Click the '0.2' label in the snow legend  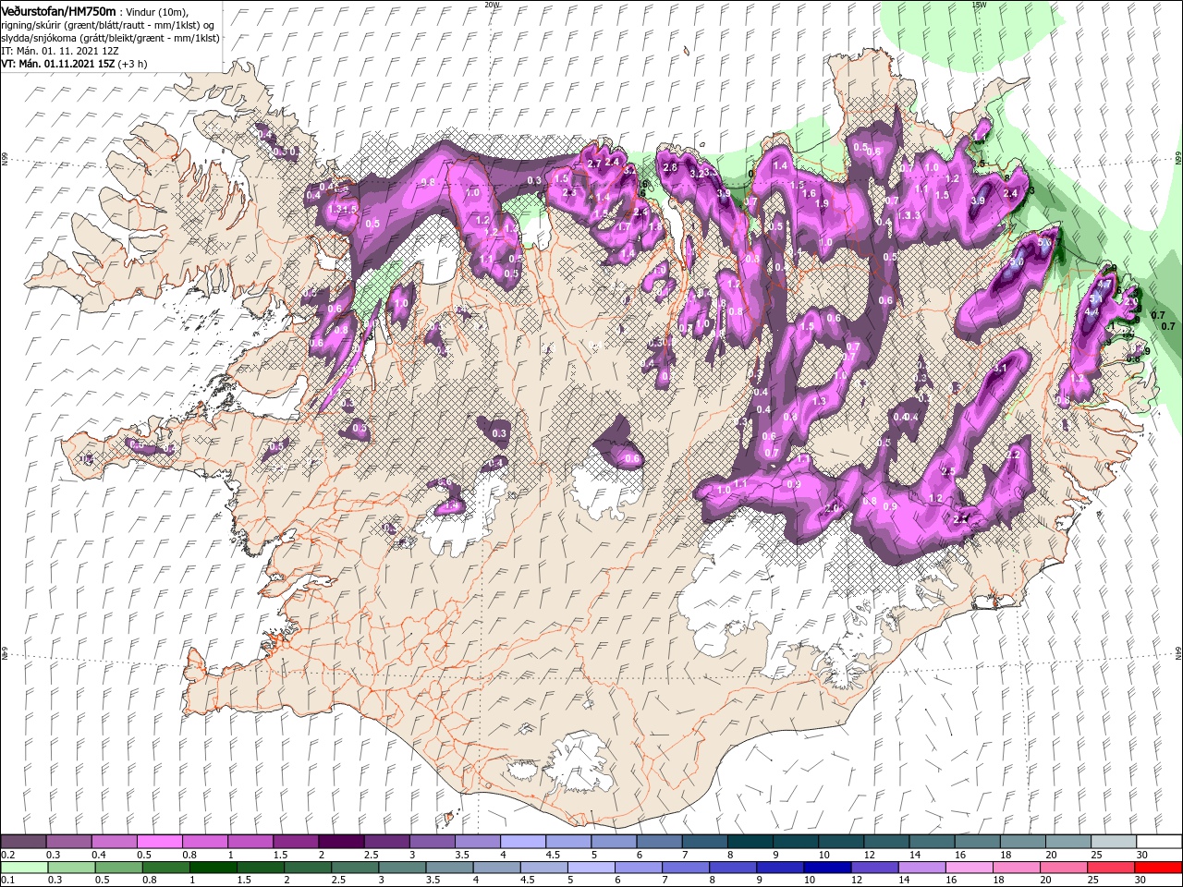click(x=7, y=855)
